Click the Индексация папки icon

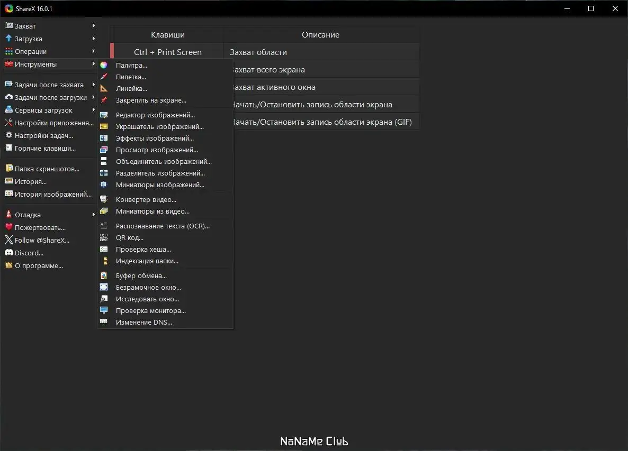105,261
